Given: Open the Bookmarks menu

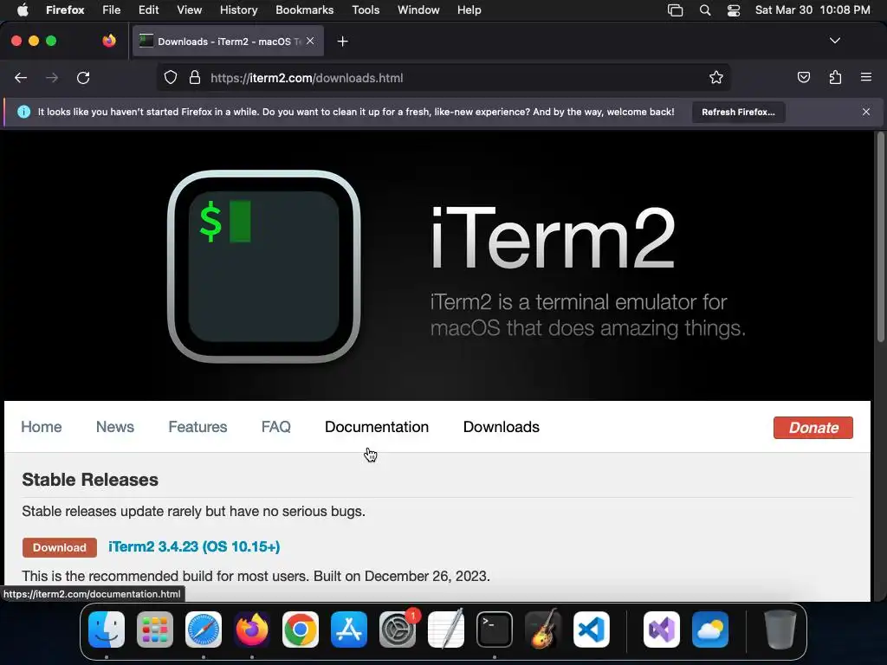Looking at the screenshot, I should click(x=304, y=10).
